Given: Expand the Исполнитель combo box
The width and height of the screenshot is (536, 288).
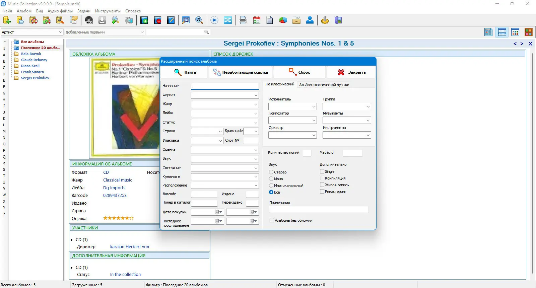Looking at the screenshot, I should coord(292,106).
